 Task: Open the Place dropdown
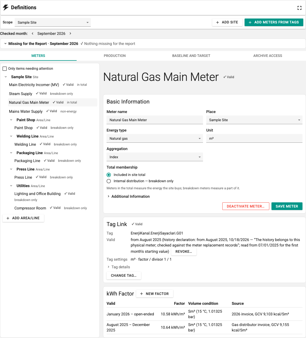click(x=254, y=120)
